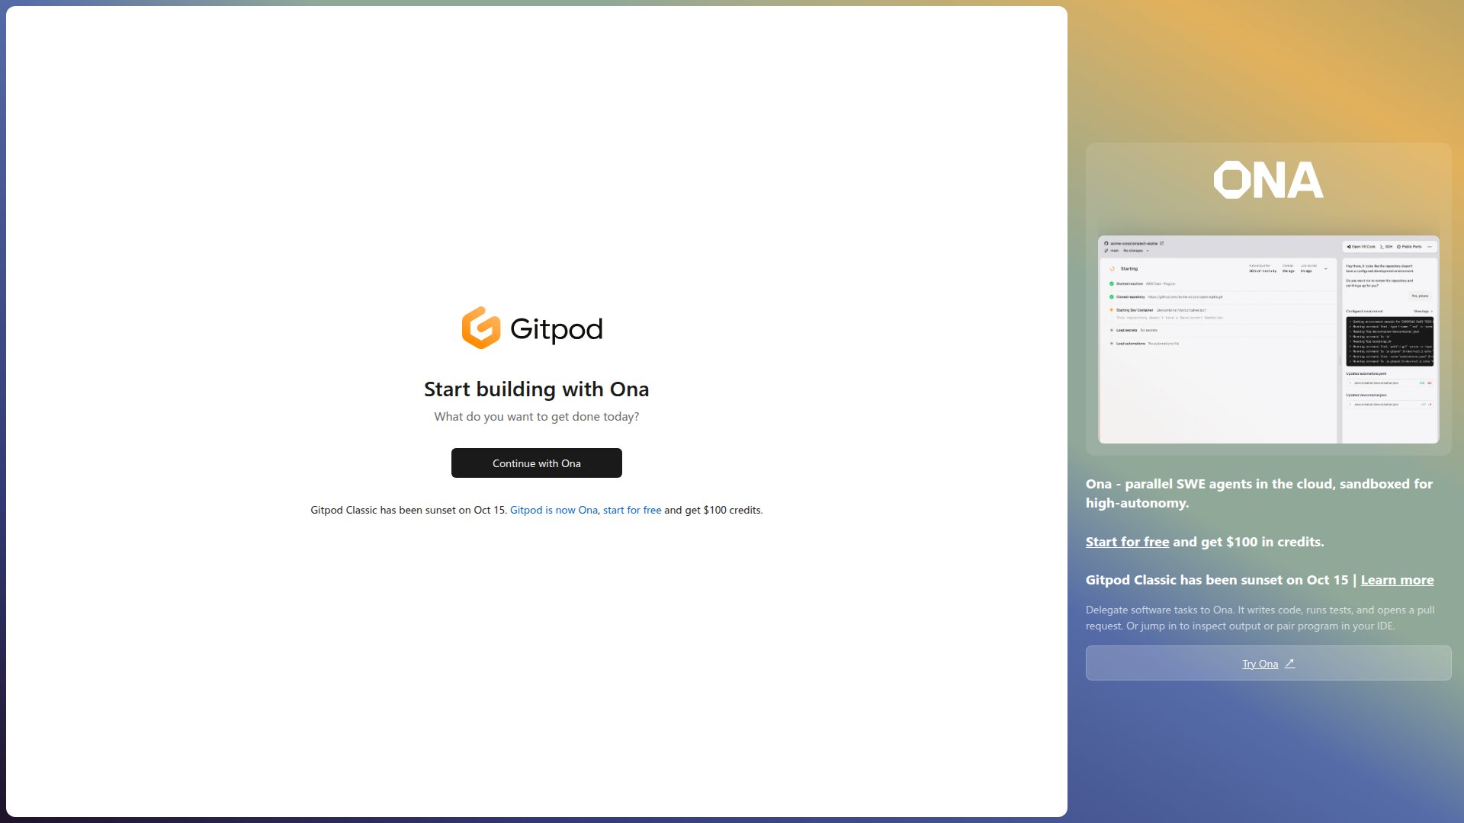Viewport: 1464px width, 823px height.
Task: Click 'Start for free' in the right panel
Action: (x=1127, y=542)
